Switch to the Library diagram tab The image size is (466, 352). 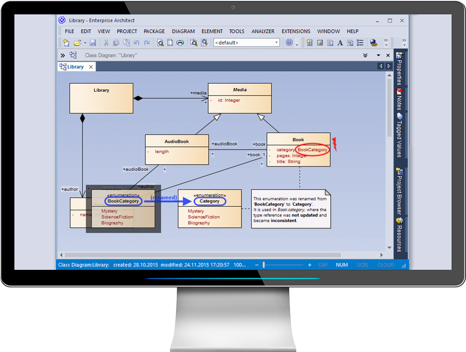coord(72,67)
